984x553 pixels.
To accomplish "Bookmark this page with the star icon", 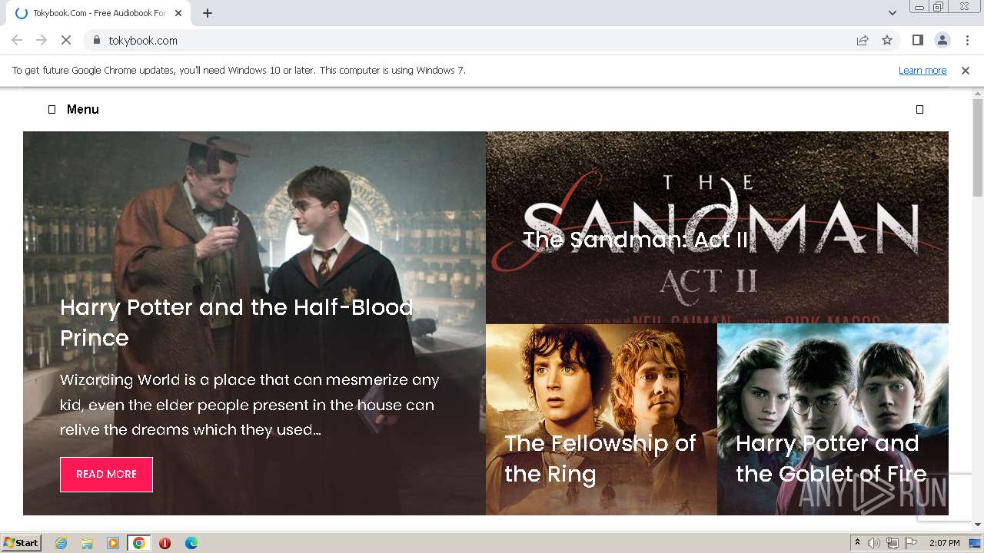I will point(887,40).
